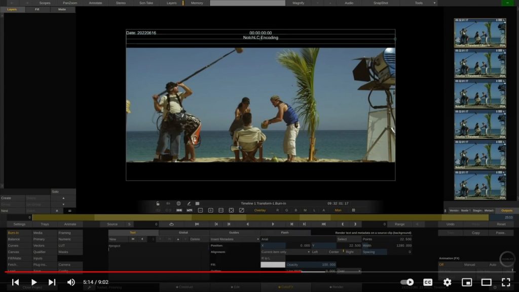Toggle the R channel view
Image resolution: width=519 pixels, height=292 pixels.
277,210
